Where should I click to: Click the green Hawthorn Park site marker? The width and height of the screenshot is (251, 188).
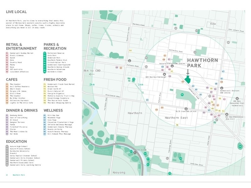188,80
